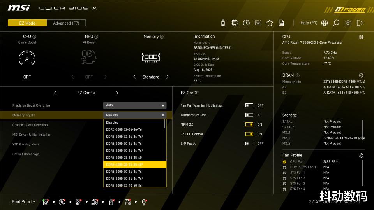Select Graphics Card Detection setting
Image resolution: width=374 pixels, height=210 pixels.
[30, 125]
